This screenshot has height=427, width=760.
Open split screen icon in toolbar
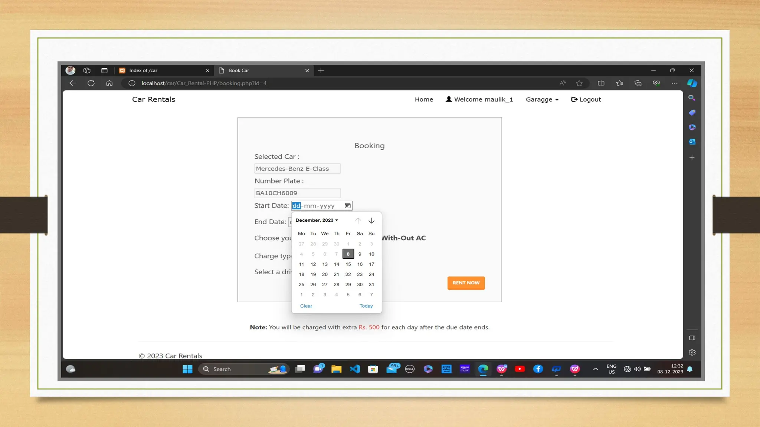coord(601,83)
